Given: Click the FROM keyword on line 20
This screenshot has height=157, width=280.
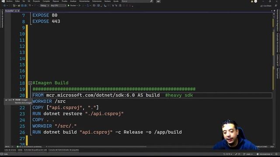Looking at the screenshot, I should pyautogui.click(x=38, y=95).
